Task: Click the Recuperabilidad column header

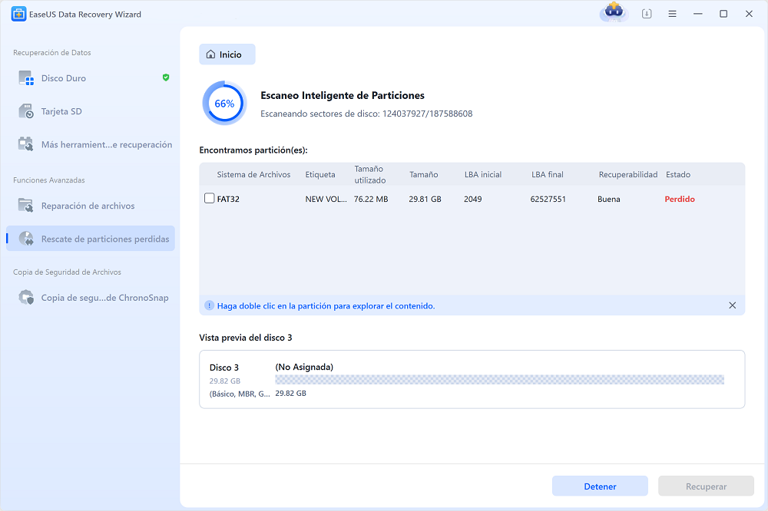Action: 628,174
